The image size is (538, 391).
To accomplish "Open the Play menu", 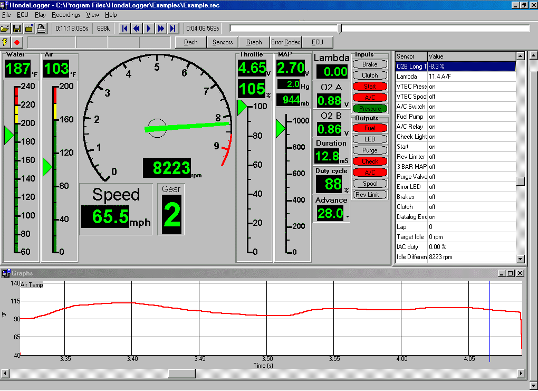I will 40,15.
